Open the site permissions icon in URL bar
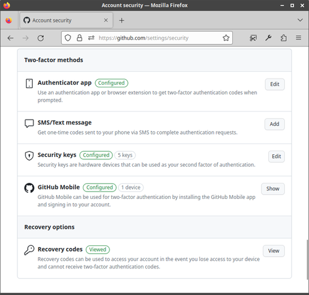The width and height of the screenshot is (309, 295). (x=91, y=38)
